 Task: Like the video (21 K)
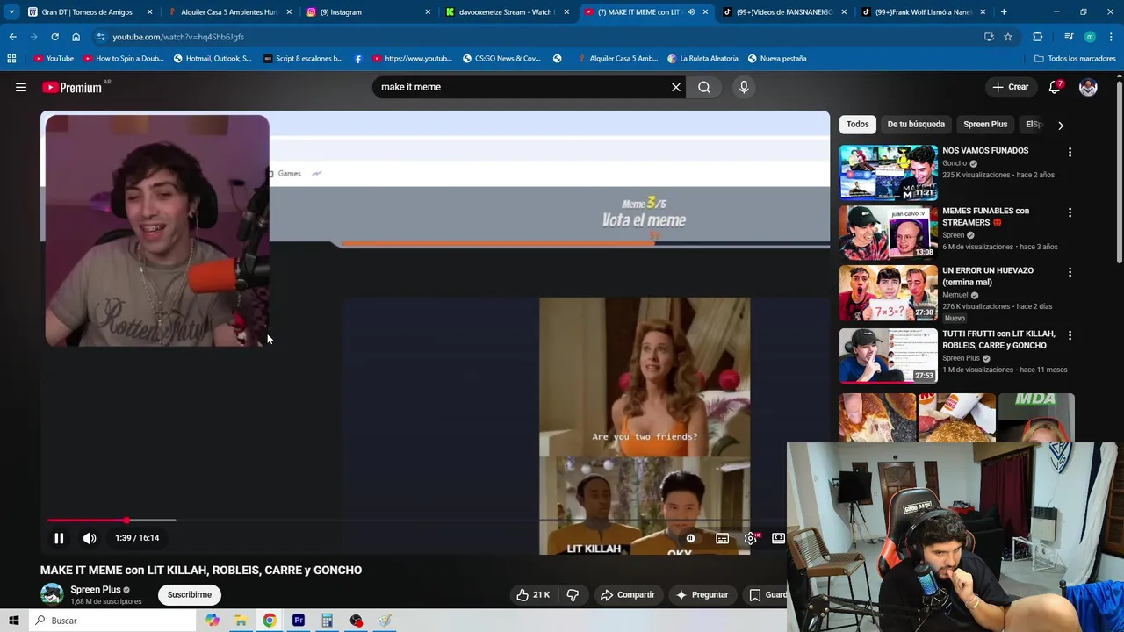point(533,595)
